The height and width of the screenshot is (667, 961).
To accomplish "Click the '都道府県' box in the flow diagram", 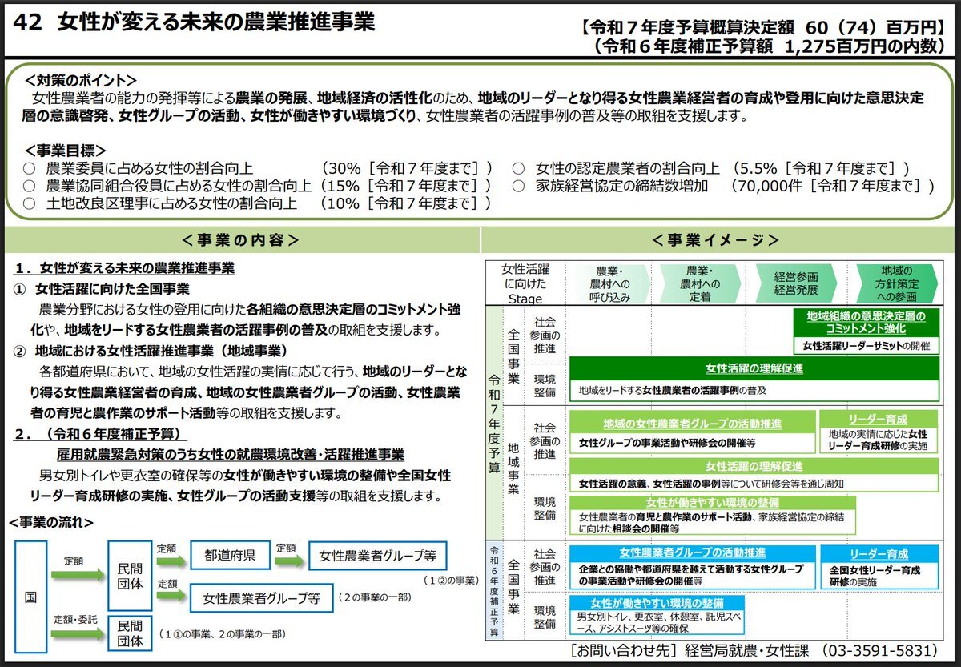I will click(230, 555).
